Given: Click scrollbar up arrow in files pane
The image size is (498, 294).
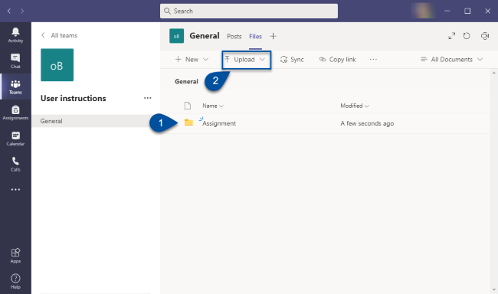Looking at the screenshot, I should point(493,73).
